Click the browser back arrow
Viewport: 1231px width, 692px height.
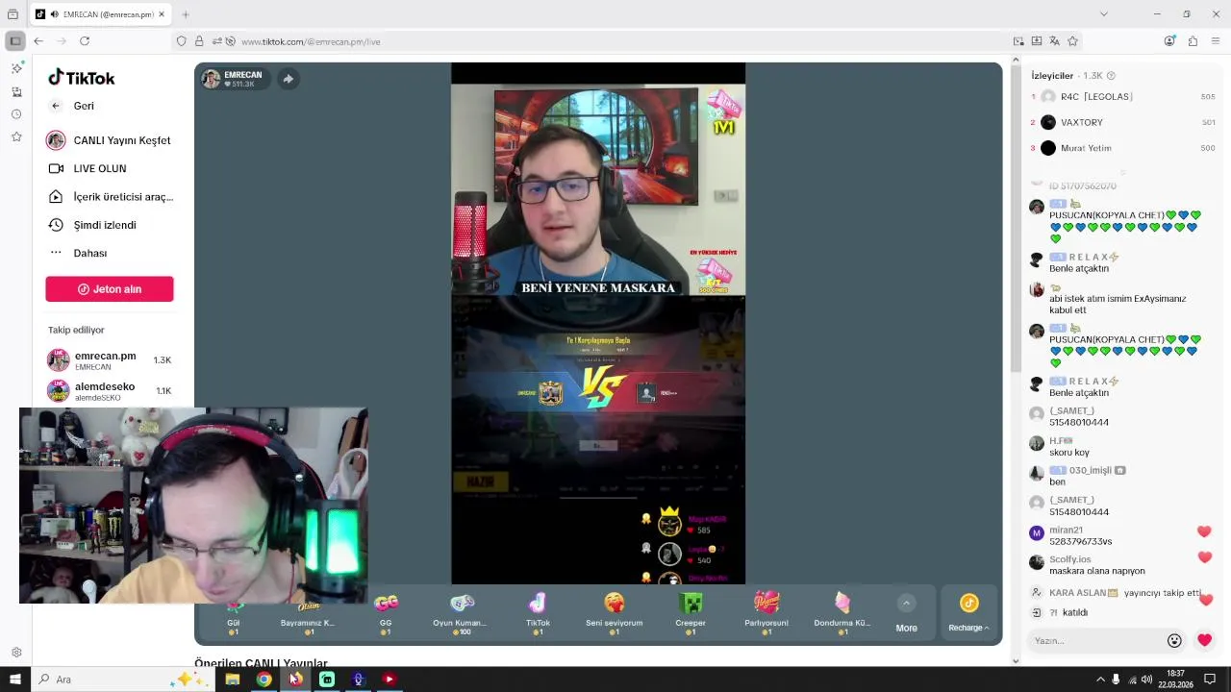[x=38, y=41]
